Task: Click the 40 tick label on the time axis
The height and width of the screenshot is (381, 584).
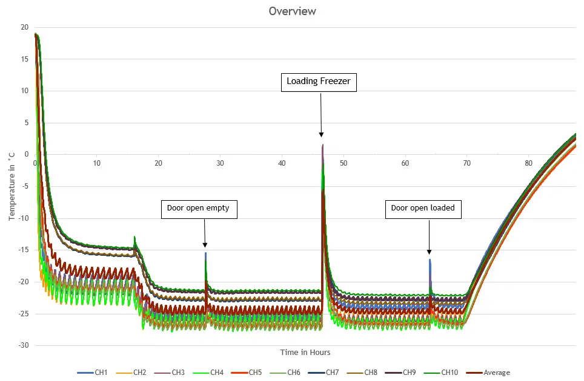Action: (x=282, y=163)
